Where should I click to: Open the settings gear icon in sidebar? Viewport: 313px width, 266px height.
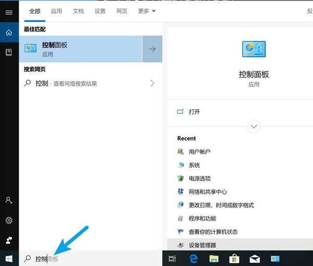pos(9,220)
